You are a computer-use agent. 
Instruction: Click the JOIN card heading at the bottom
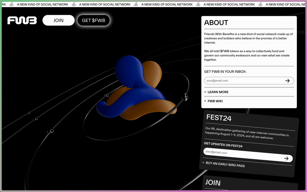point(213,182)
